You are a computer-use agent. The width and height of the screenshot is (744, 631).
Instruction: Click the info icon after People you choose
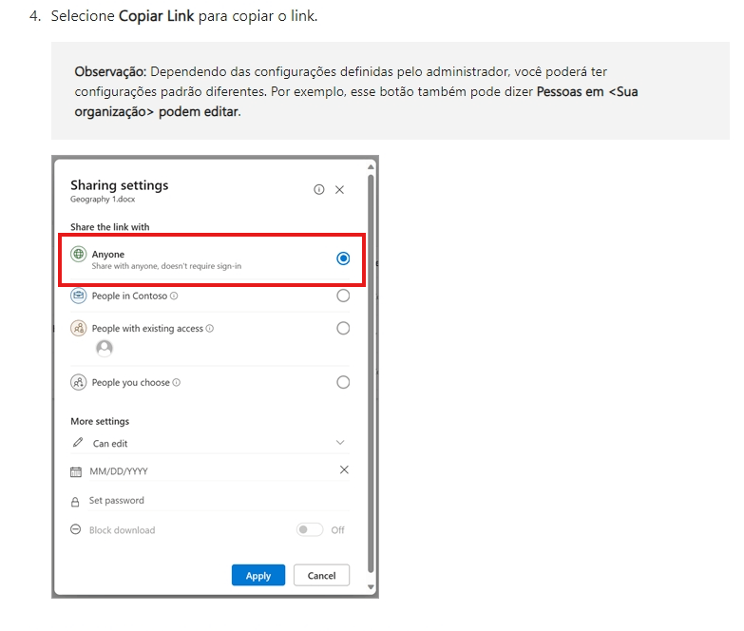click(x=177, y=382)
